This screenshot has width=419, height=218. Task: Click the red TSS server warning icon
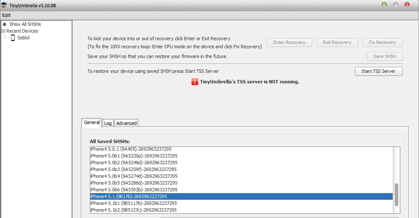(195, 82)
